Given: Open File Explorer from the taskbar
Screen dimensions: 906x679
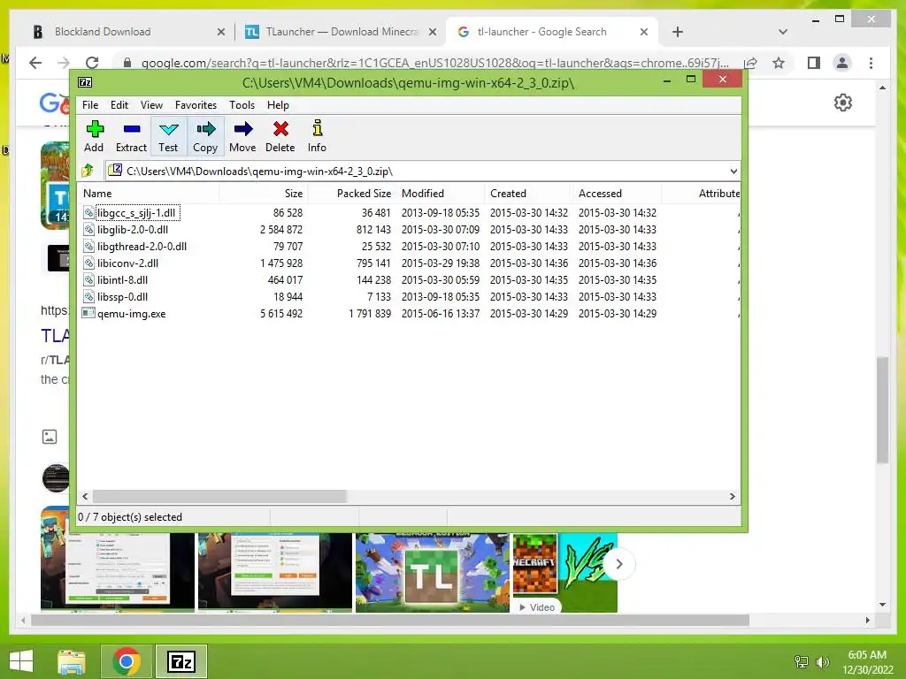Looking at the screenshot, I should (71, 661).
